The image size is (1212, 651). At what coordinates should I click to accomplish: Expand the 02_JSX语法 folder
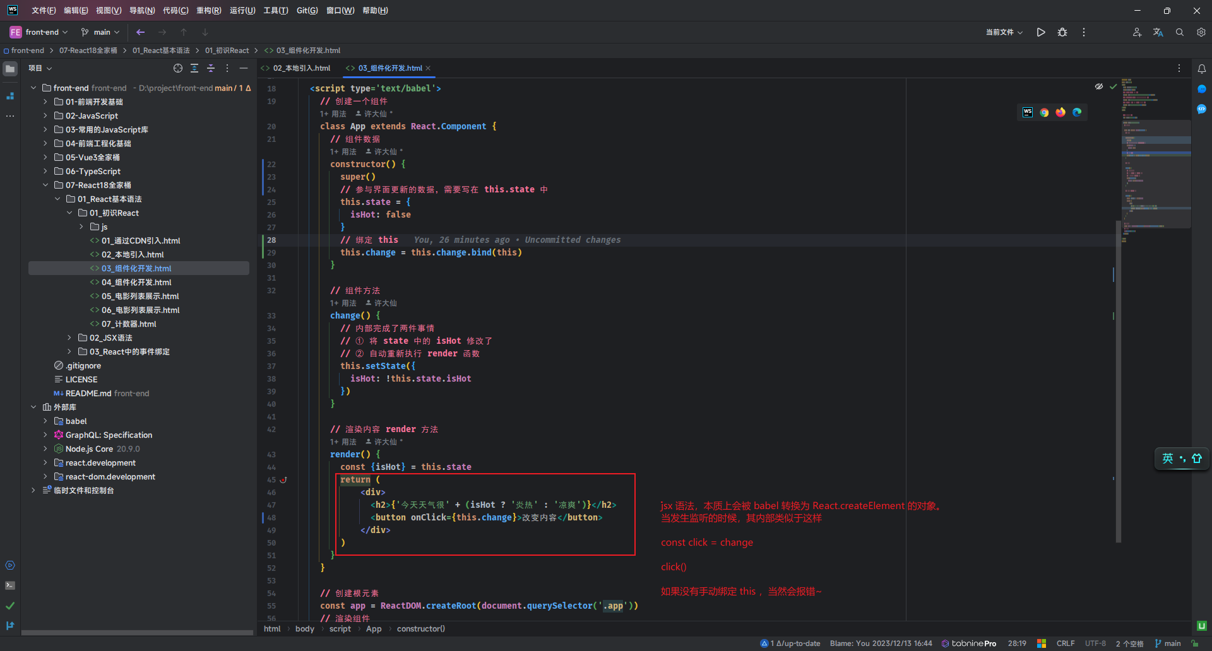pyautogui.click(x=69, y=338)
